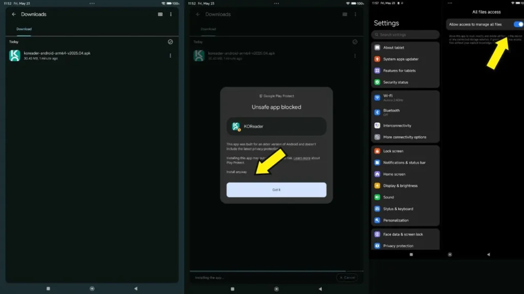The height and width of the screenshot is (294, 524).
Task: Open Personalization settings
Action: [x=405, y=220]
